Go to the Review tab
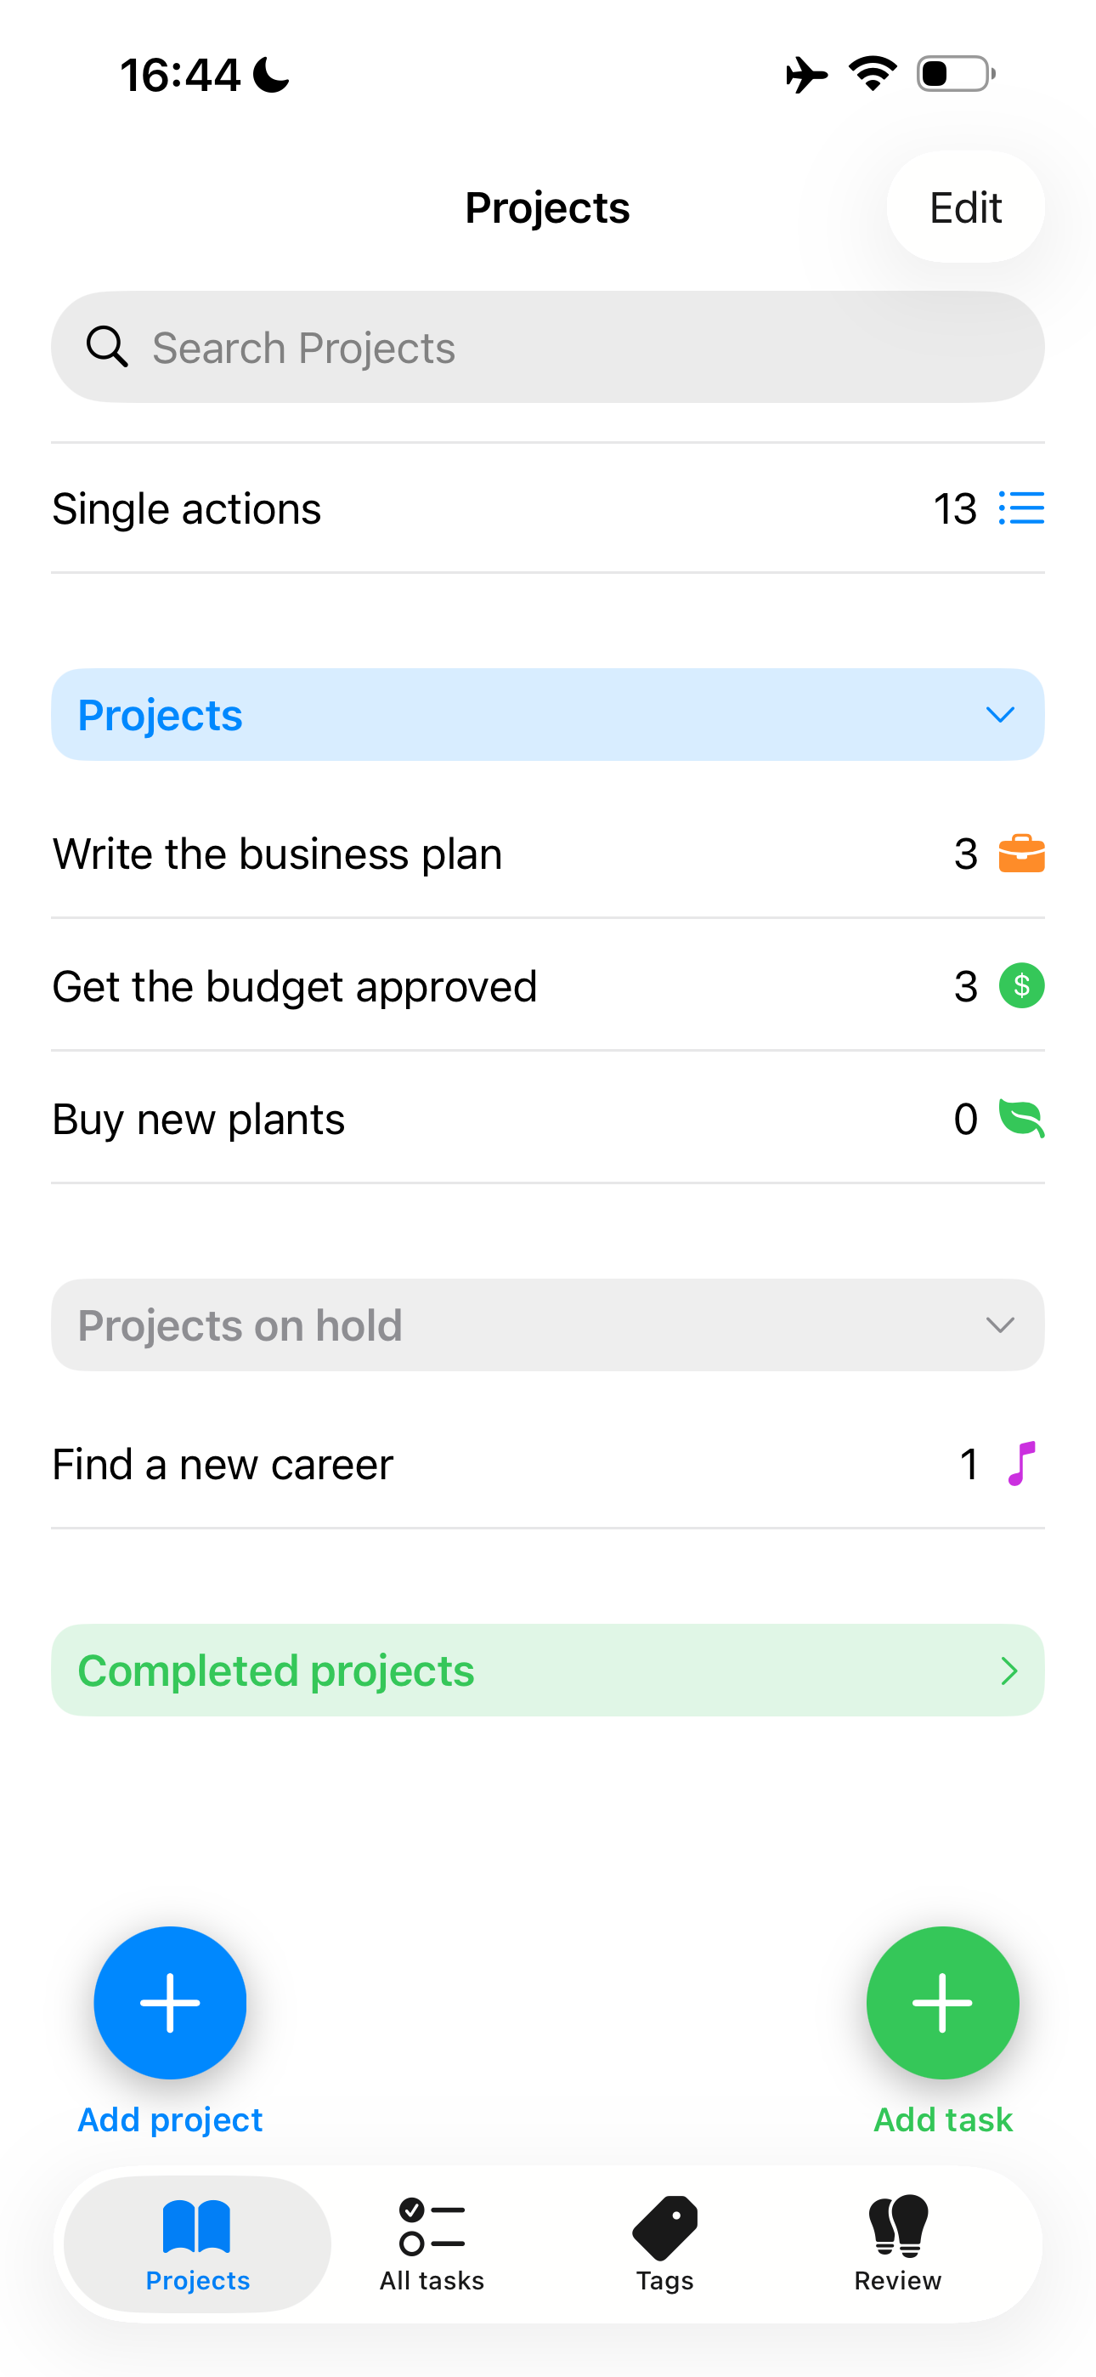Viewport: 1096px width, 2377px height. click(898, 2244)
